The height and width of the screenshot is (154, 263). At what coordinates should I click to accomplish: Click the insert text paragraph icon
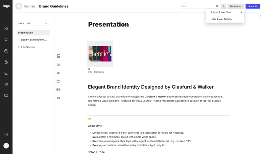58,73
